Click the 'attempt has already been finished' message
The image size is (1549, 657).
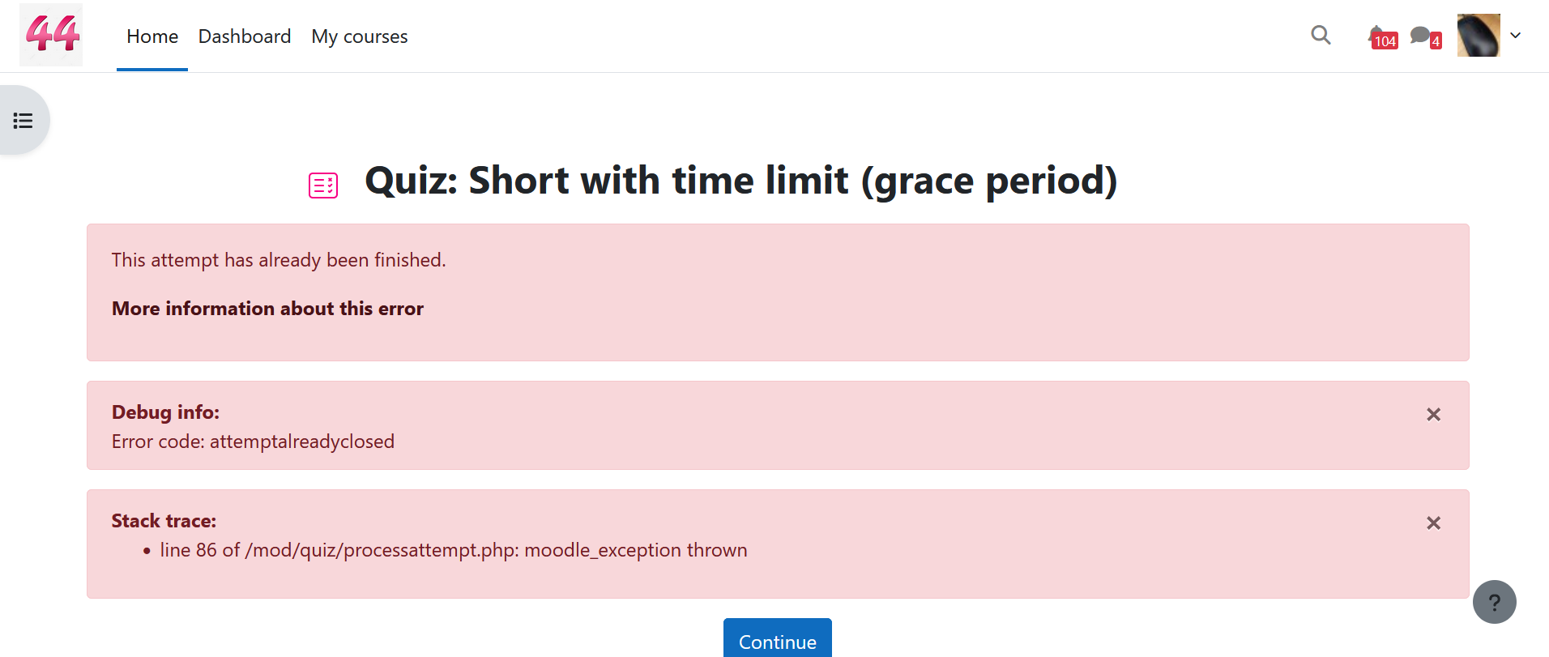(x=279, y=260)
